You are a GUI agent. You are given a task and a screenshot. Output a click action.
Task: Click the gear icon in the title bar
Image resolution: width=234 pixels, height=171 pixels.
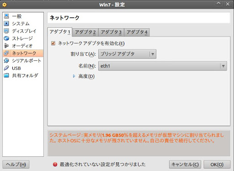tap(5, 5)
